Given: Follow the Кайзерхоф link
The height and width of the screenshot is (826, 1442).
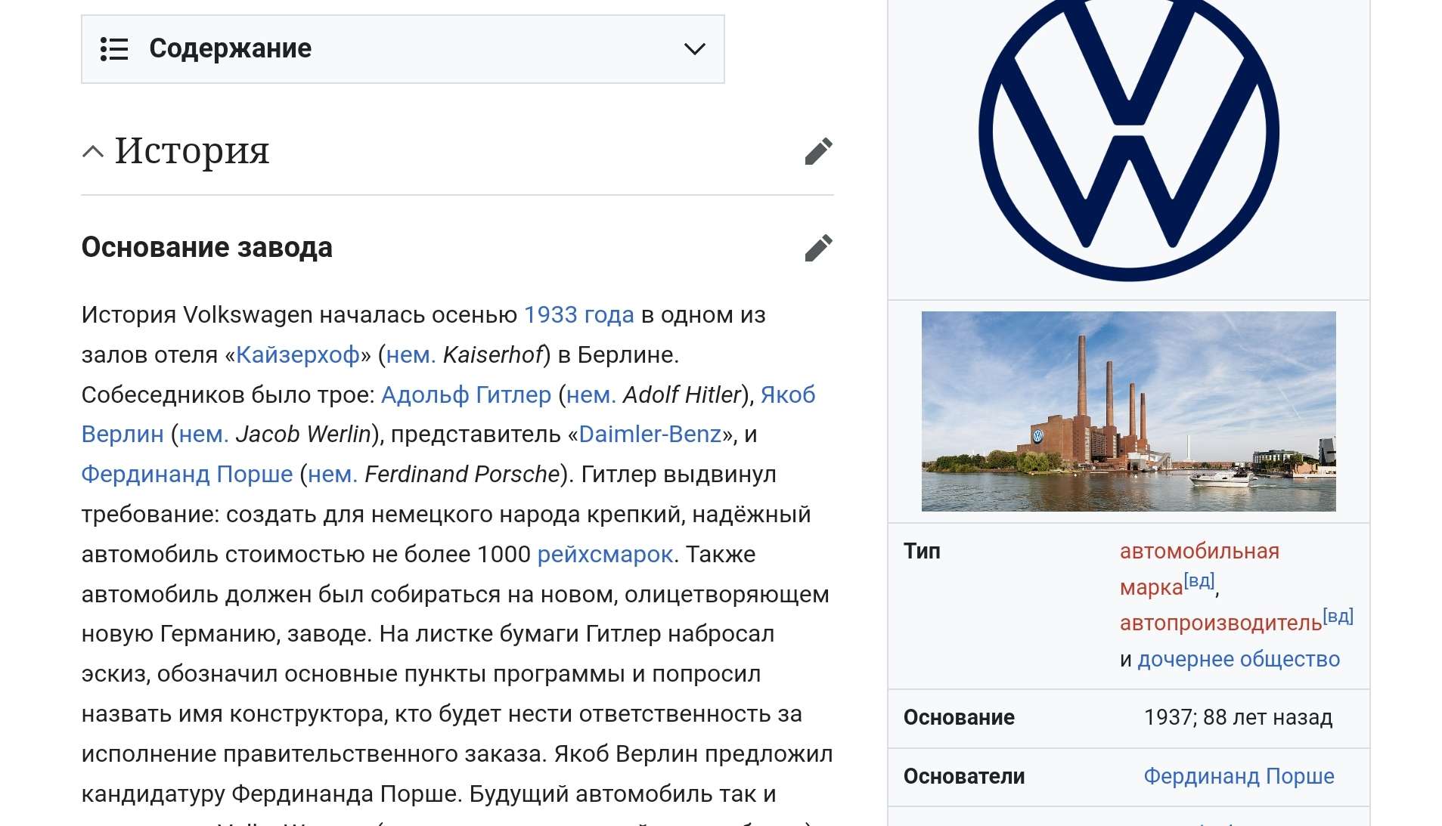Looking at the screenshot, I should pos(297,354).
